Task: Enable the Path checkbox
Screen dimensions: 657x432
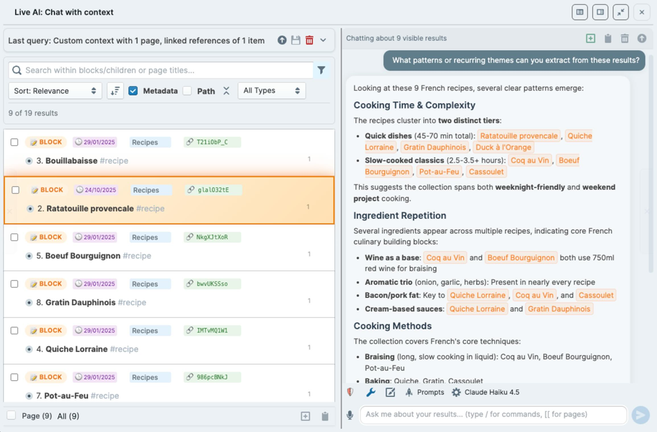Action: pyautogui.click(x=187, y=91)
